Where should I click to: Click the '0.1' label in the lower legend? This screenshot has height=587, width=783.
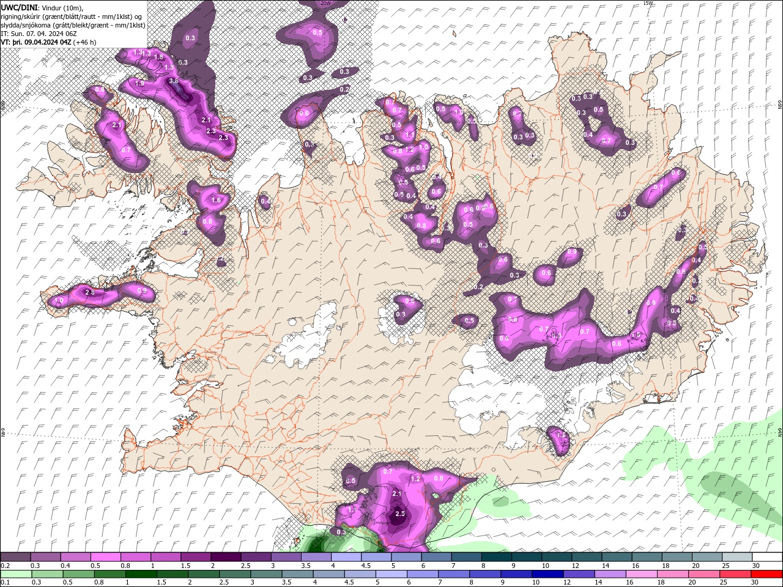pos(5,583)
